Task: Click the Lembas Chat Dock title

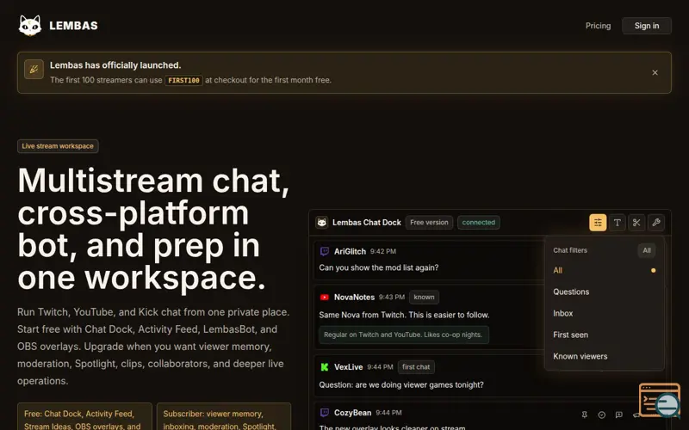Action: (x=367, y=223)
